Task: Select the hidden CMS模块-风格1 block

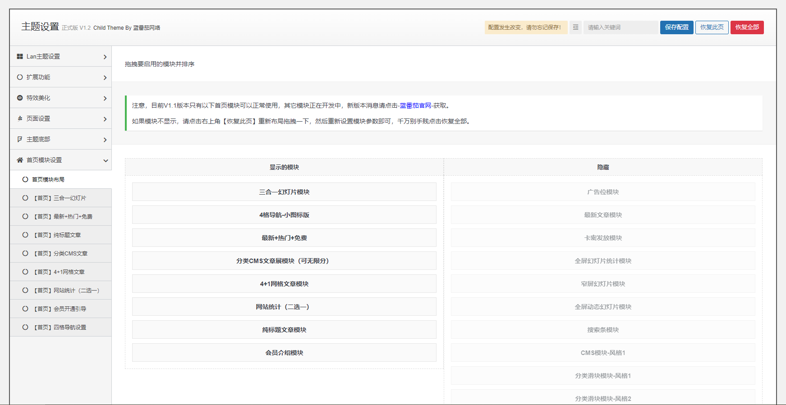Action: click(603, 353)
